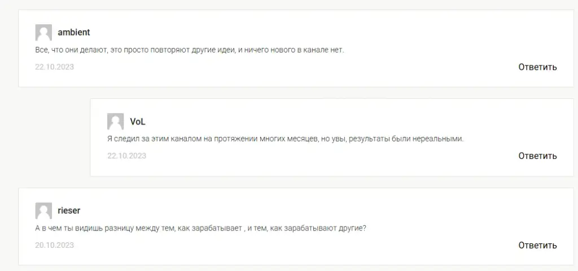This screenshot has width=578, height=271.
Task: Click ambient's comment text starting with 'Все, что они'
Action: click(190, 50)
